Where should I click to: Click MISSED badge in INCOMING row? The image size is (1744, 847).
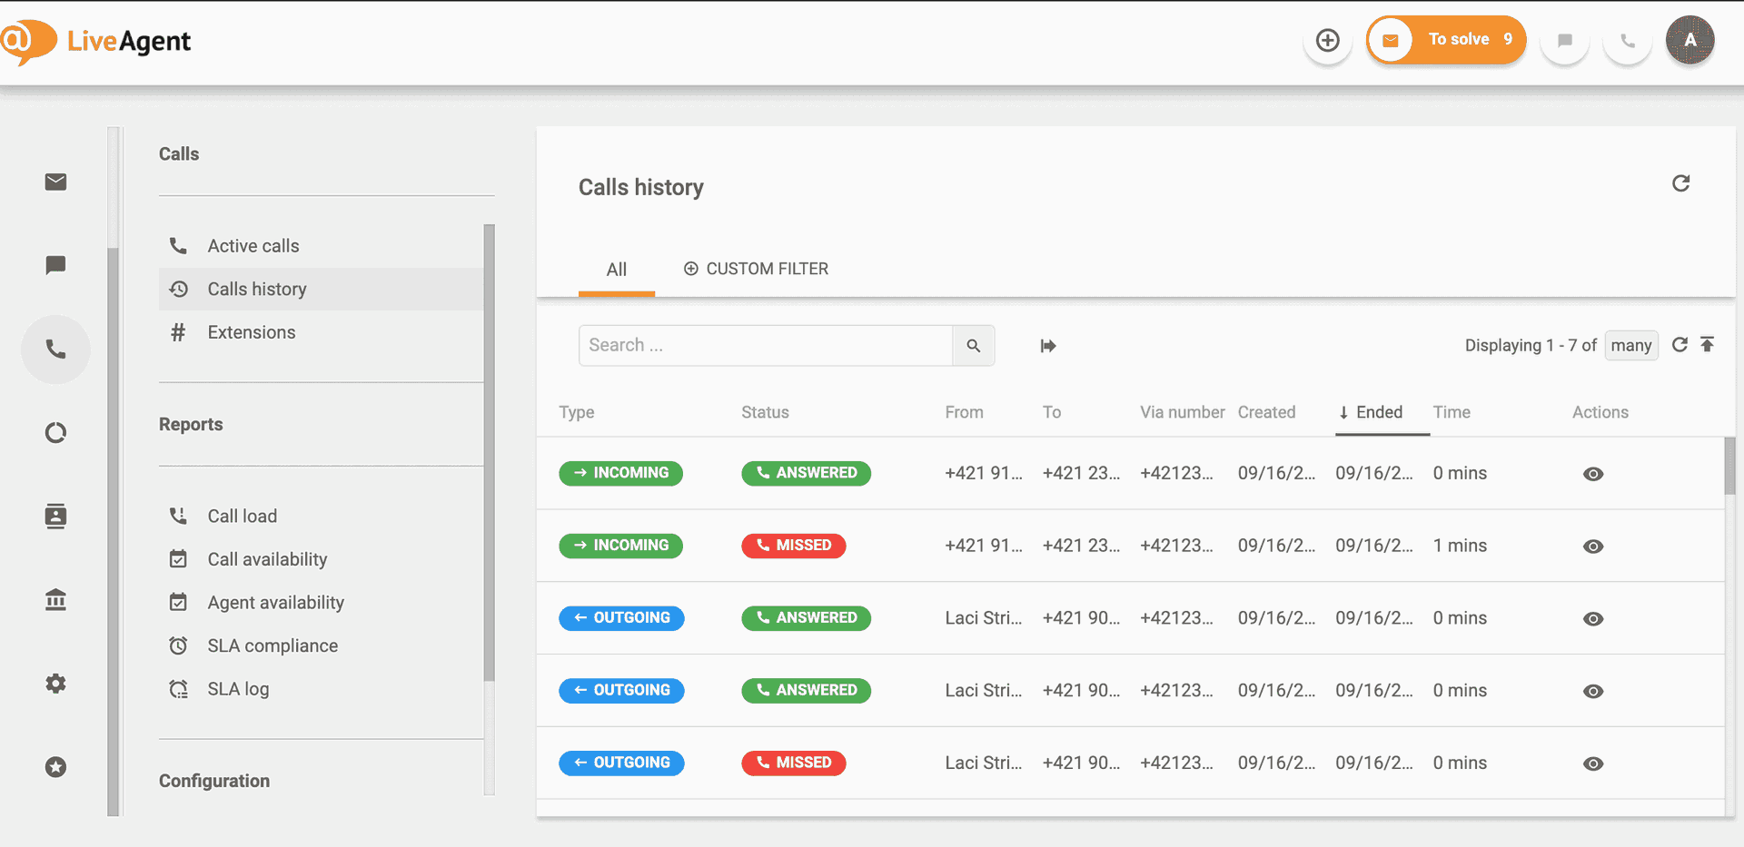[794, 546]
